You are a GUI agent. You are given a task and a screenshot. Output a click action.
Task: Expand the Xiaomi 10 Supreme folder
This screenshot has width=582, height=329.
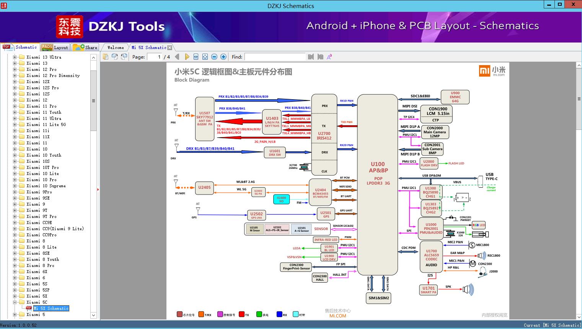15,186
